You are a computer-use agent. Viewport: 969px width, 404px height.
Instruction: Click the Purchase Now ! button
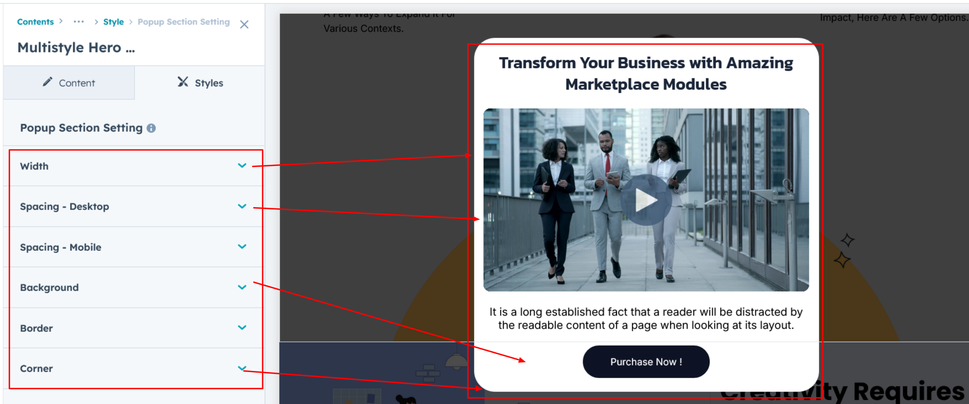[x=646, y=362]
